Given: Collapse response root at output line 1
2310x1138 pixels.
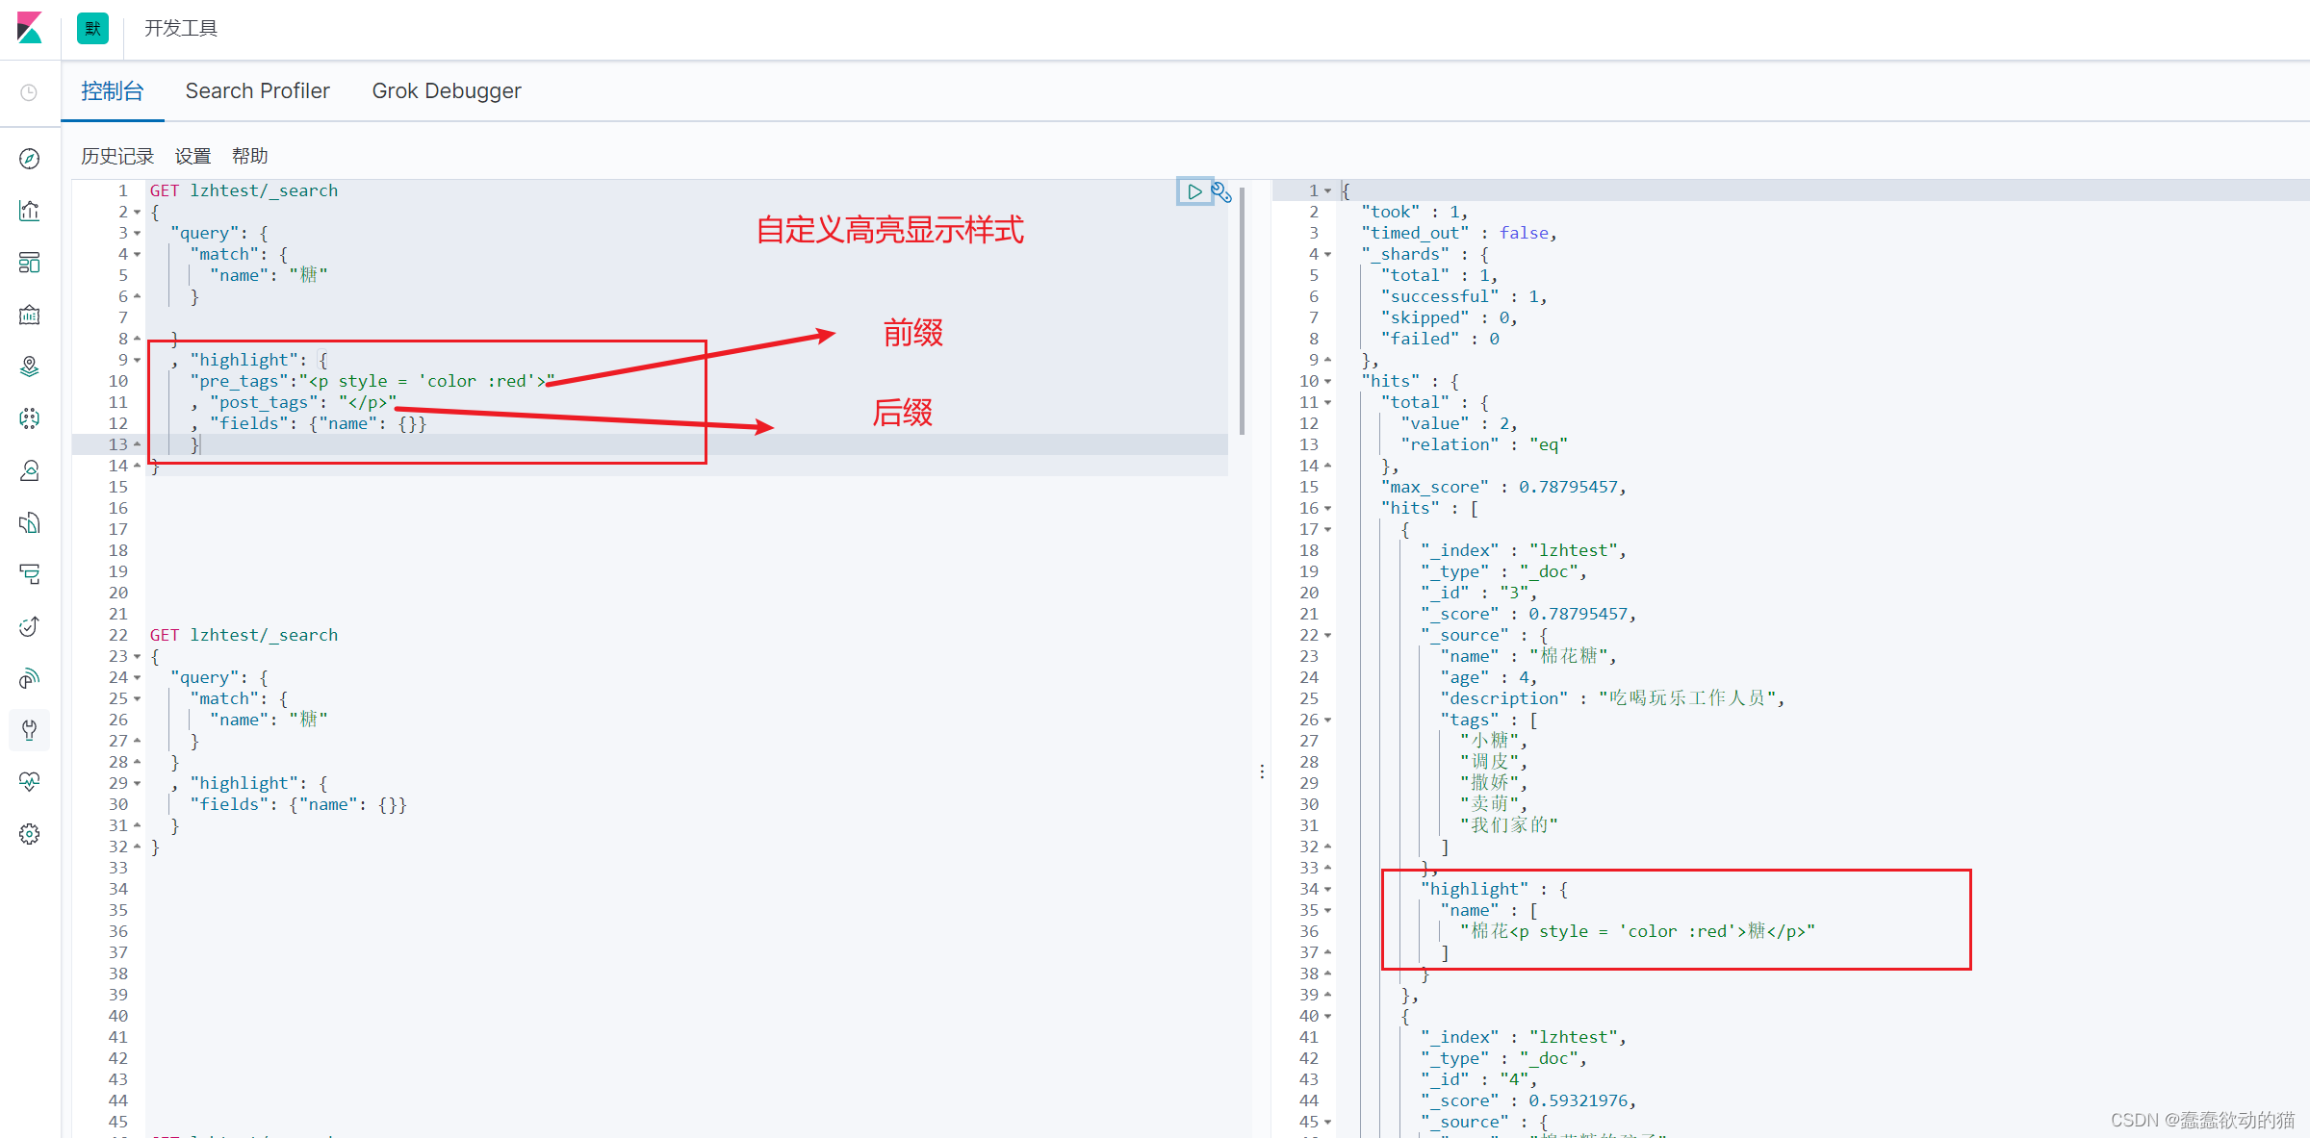Looking at the screenshot, I should point(1328,190).
